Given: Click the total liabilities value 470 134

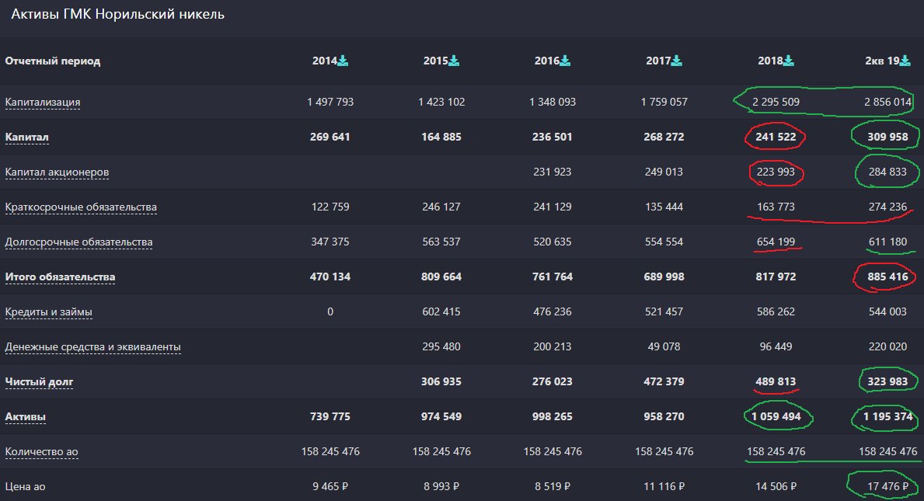Looking at the screenshot, I should pyautogui.click(x=330, y=277).
